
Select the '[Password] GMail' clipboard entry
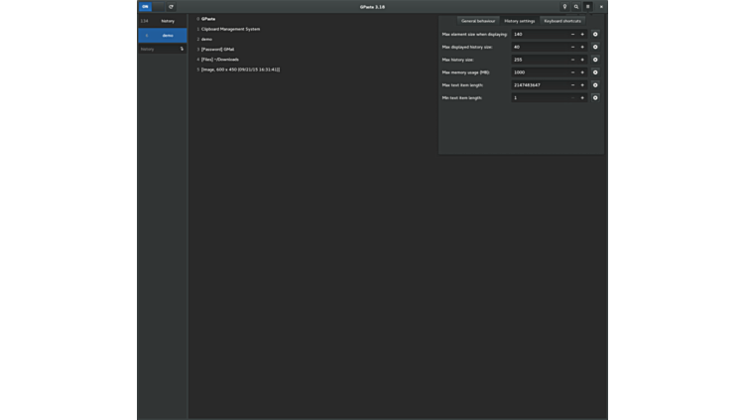coord(217,50)
